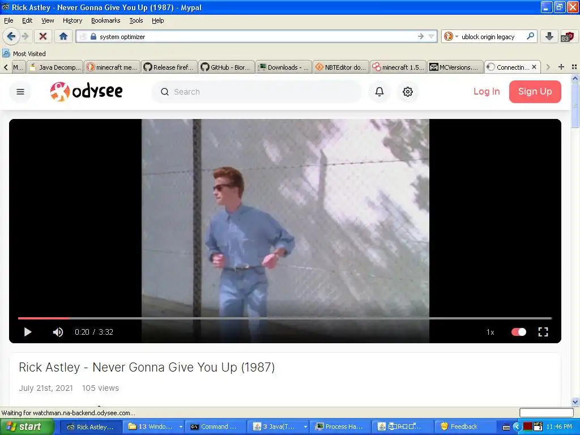
Task: Click the page scrollbar up arrow
Action: tap(575, 78)
